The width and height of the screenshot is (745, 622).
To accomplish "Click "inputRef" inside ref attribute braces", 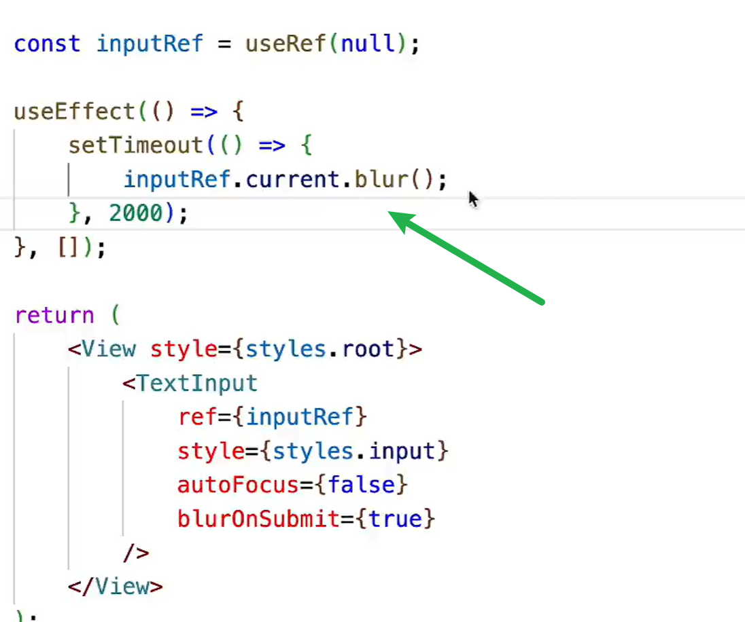I will tap(299, 417).
